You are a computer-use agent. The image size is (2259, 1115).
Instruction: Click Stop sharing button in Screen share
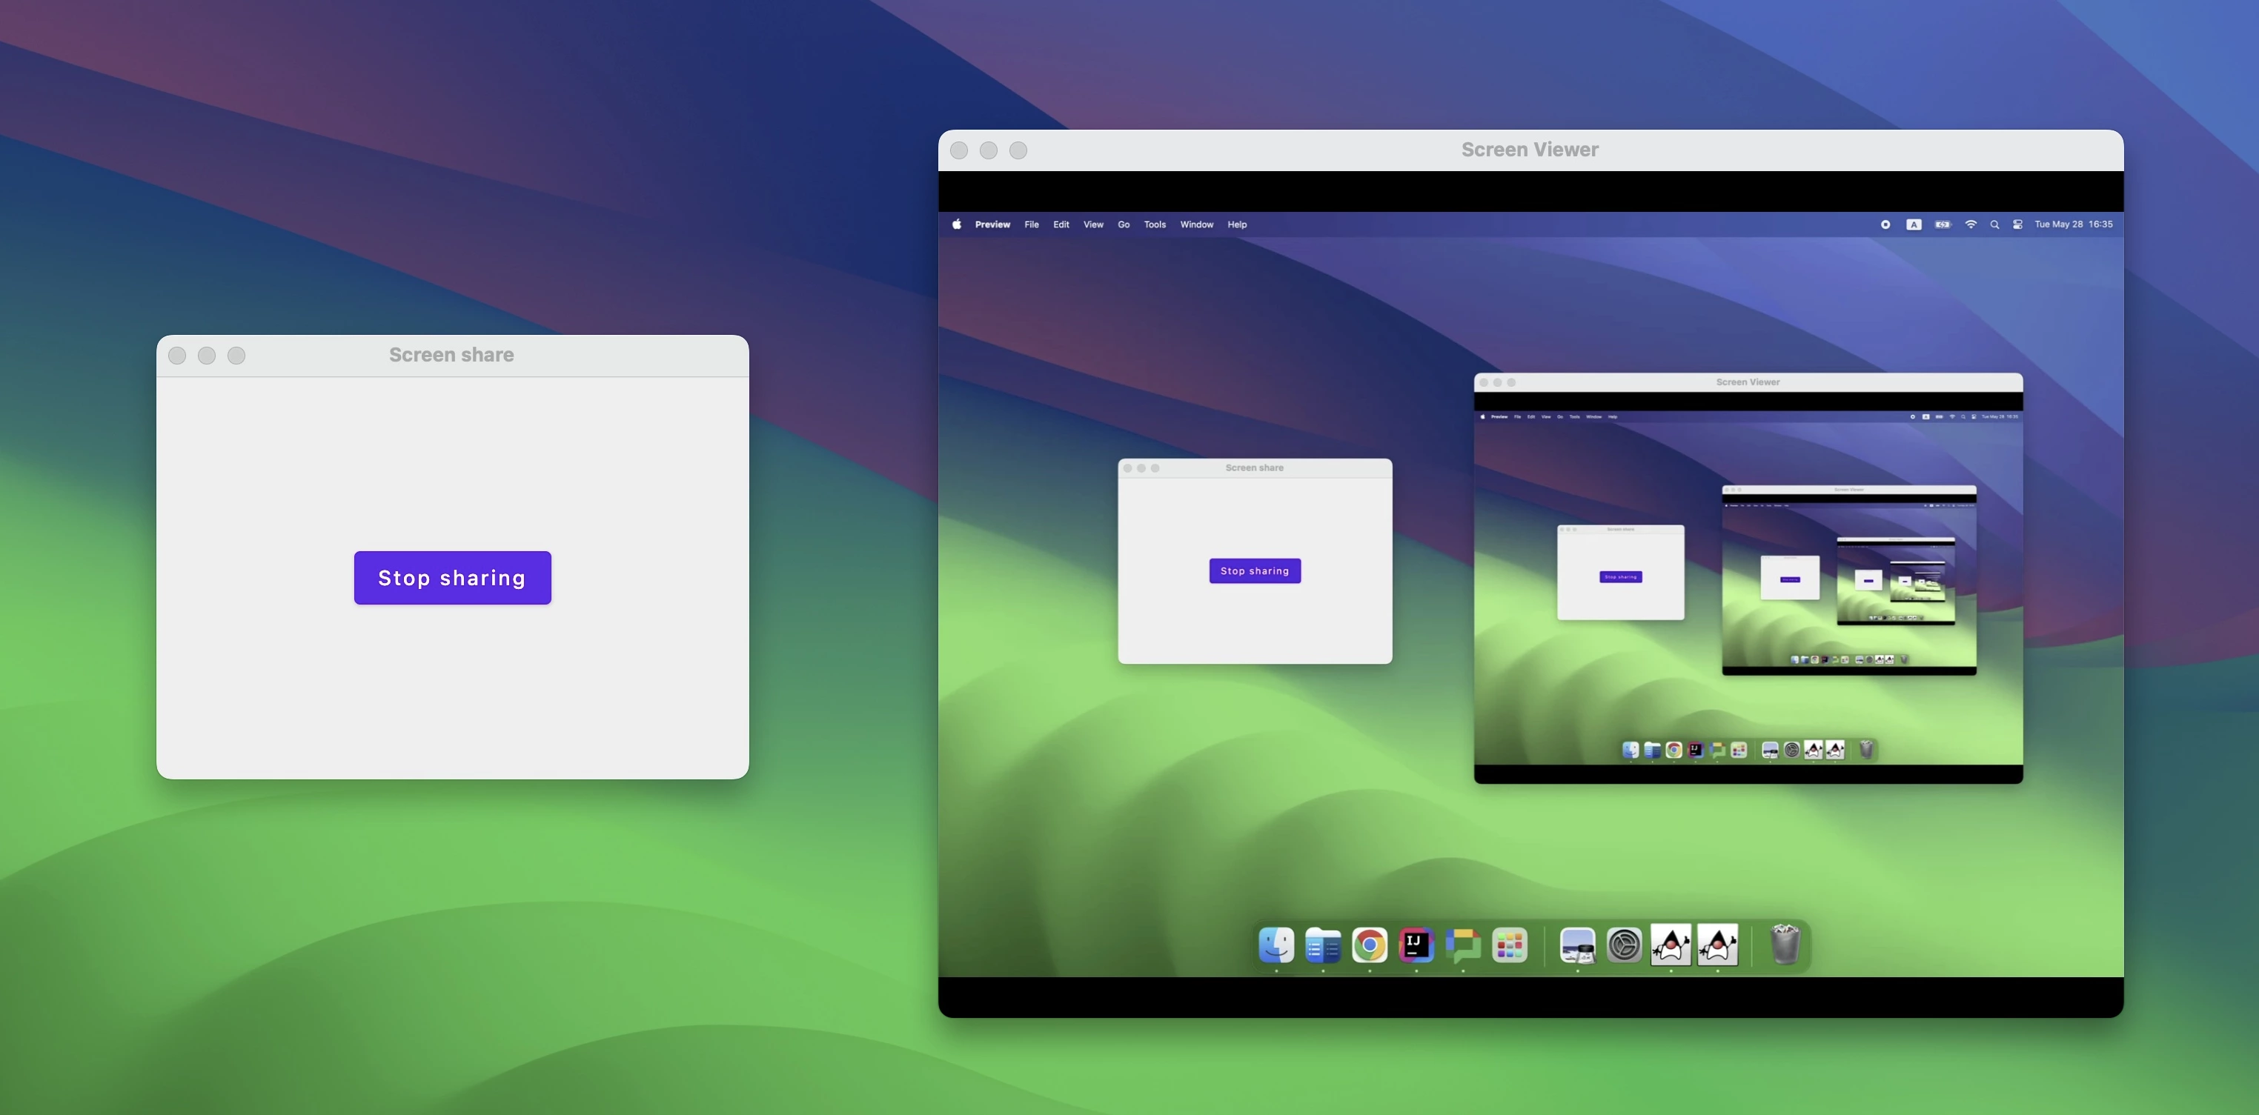coord(452,578)
